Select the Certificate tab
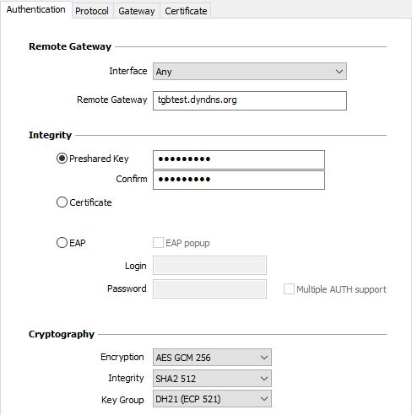 (186, 11)
